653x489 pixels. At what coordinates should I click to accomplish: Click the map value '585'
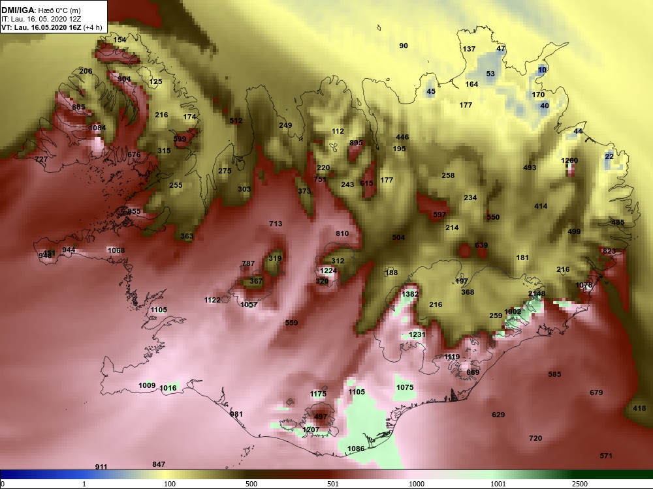coord(554,374)
